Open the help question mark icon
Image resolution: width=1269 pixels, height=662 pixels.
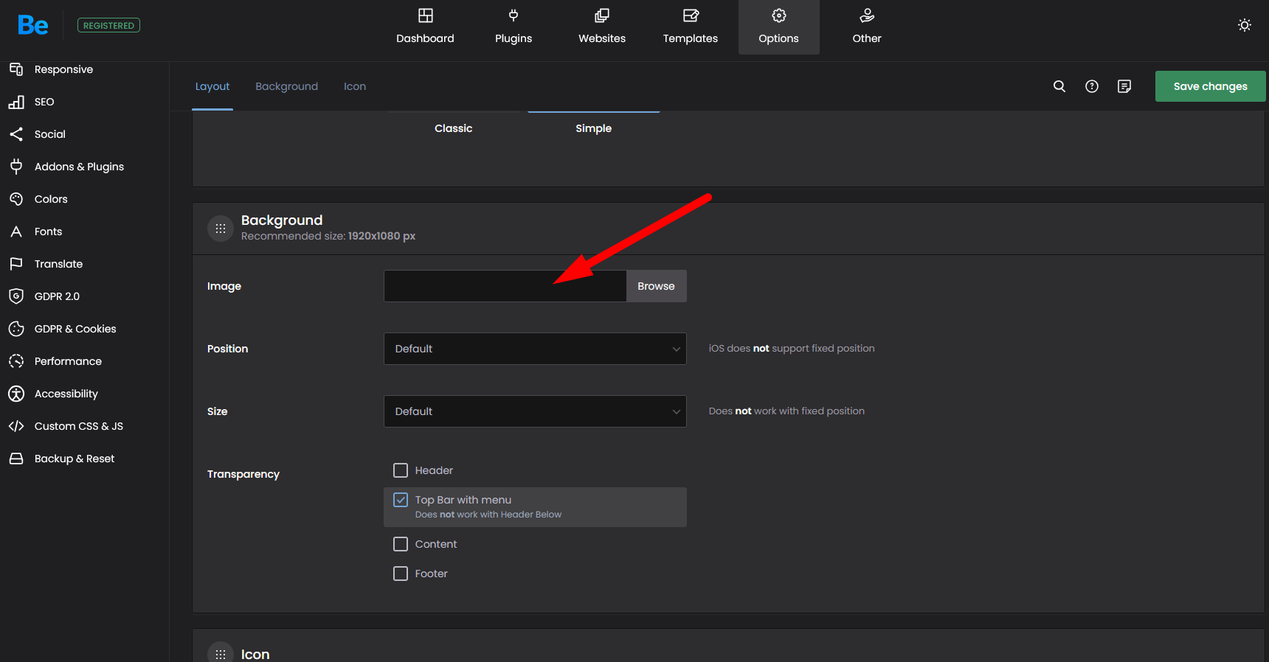(1091, 86)
